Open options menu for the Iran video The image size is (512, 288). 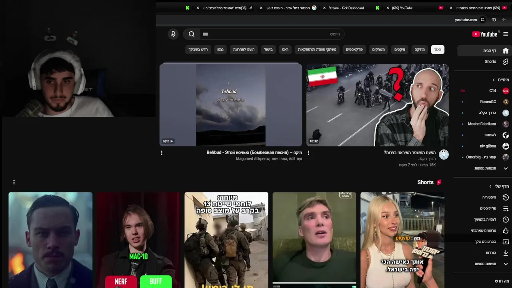[308, 153]
